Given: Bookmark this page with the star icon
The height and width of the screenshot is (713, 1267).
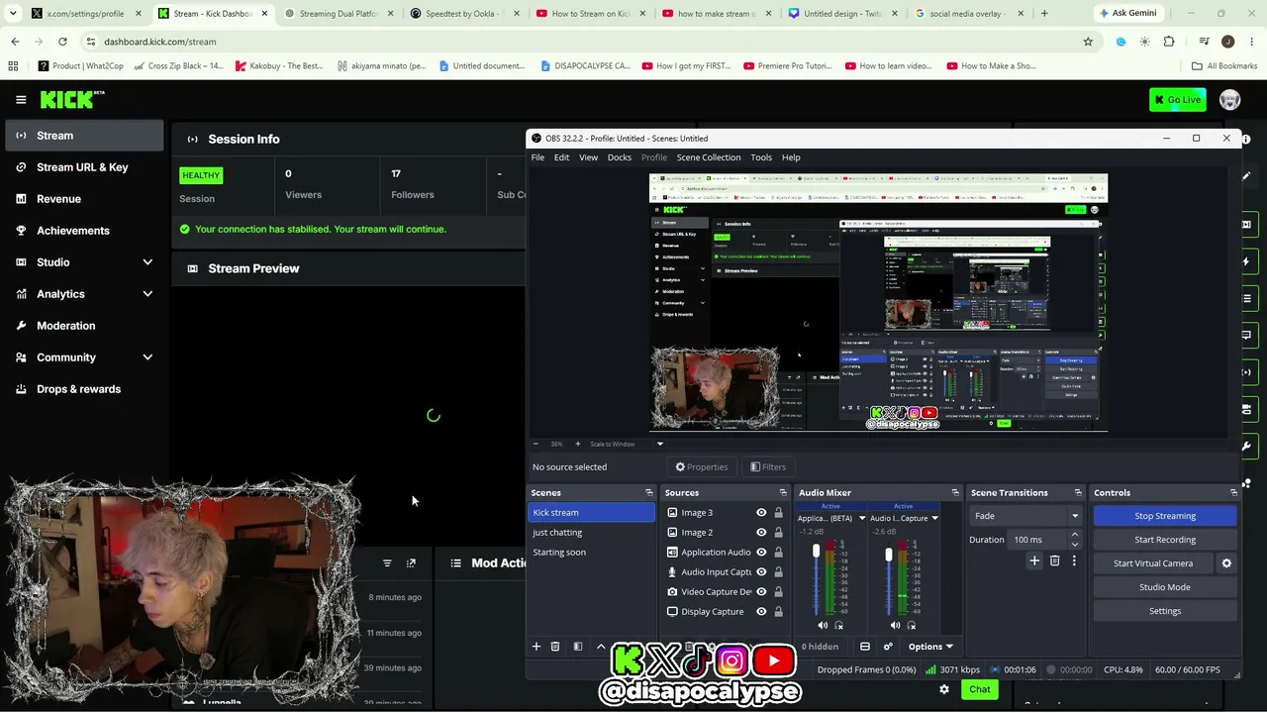Looking at the screenshot, I should pos(1088,42).
